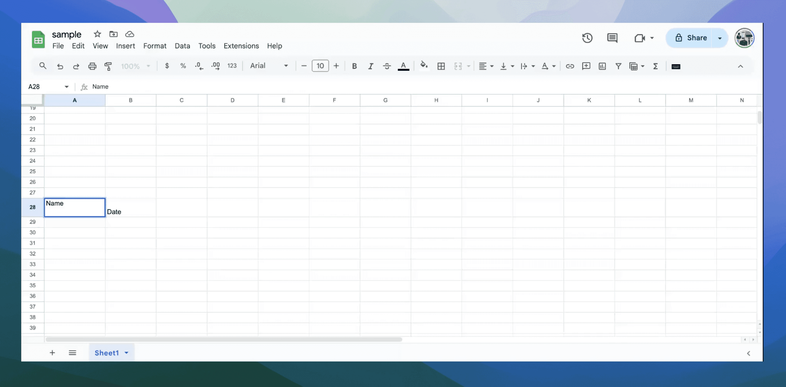Toggle bold formatting
The height and width of the screenshot is (387, 786).
[354, 66]
